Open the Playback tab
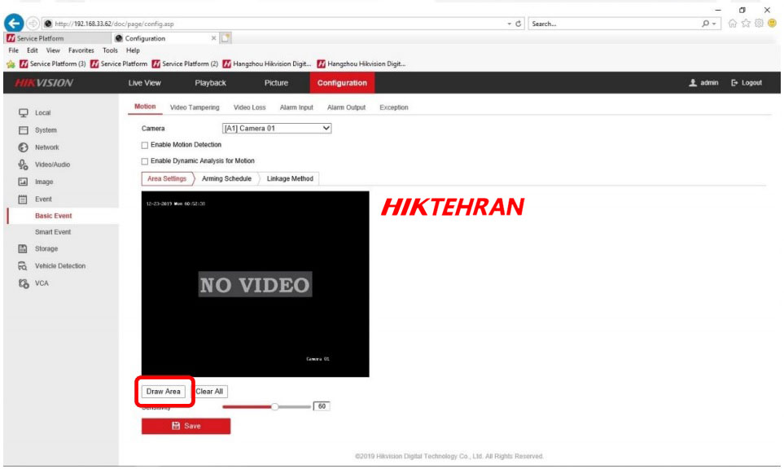Screen dimensions: 784x469 pyautogui.click(x=211, y=83)
